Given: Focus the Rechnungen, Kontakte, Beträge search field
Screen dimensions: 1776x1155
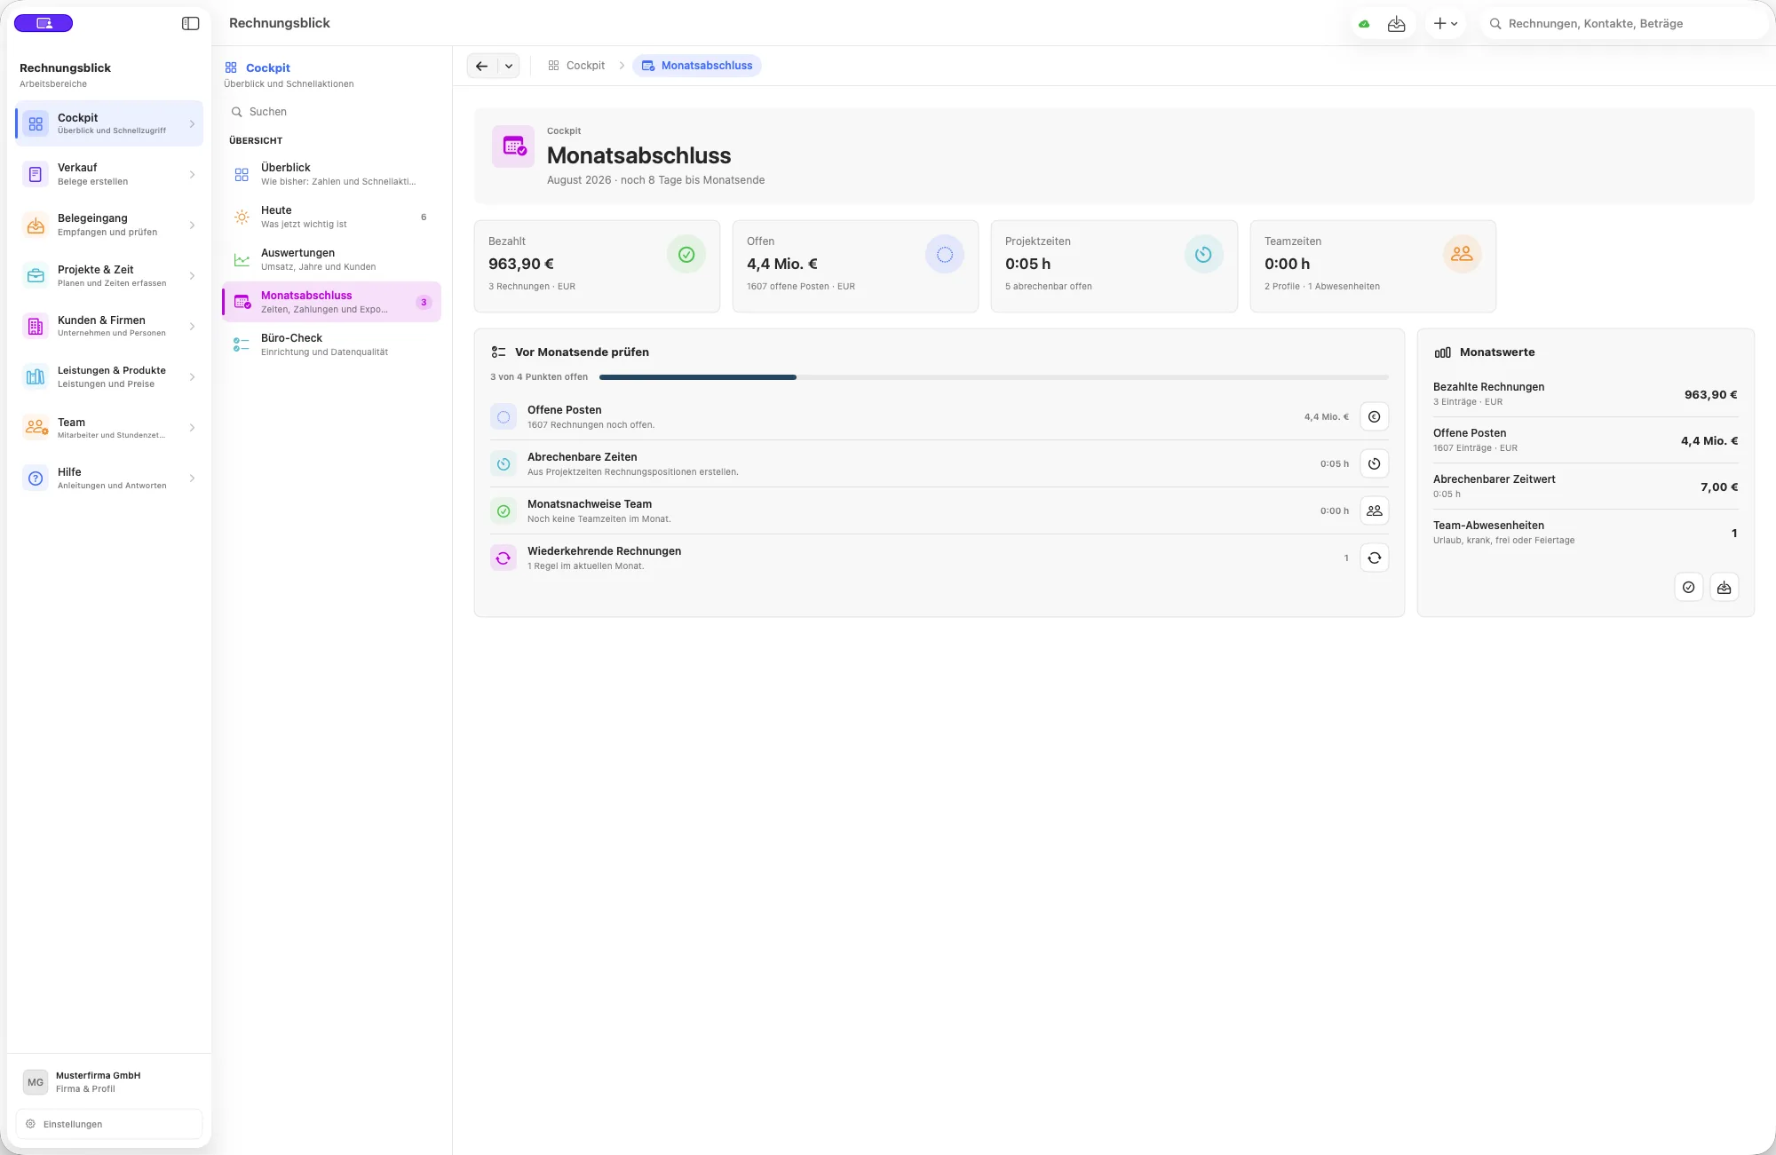Looking at the screenshot, I should pos(1624,24).
